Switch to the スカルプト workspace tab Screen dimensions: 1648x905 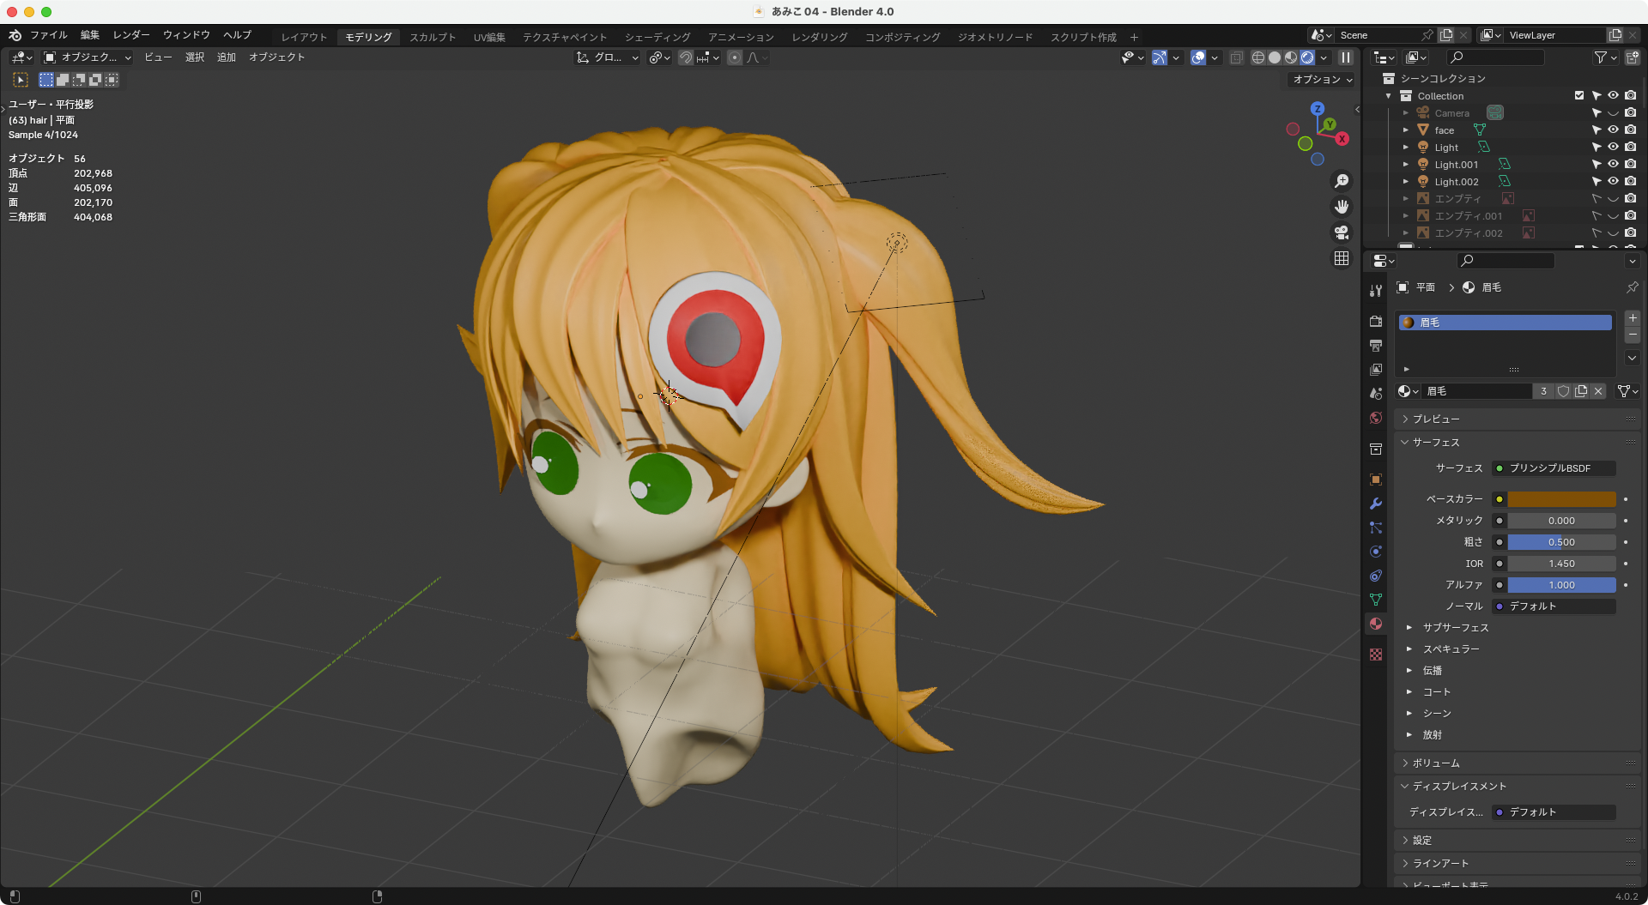pos(432,37)
